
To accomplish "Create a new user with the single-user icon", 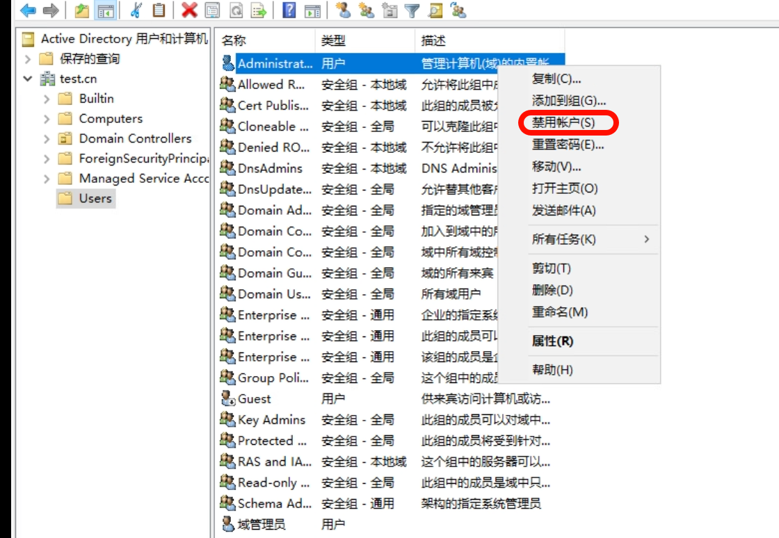I will [x=343, y=10].
